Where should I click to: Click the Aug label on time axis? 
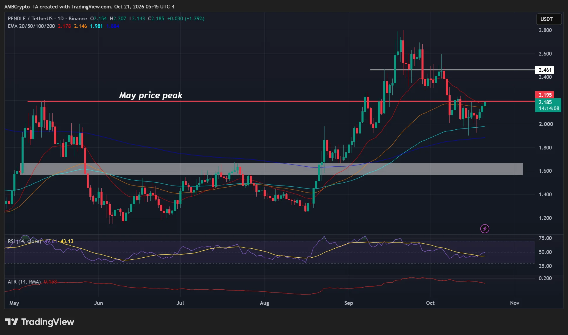264,303
